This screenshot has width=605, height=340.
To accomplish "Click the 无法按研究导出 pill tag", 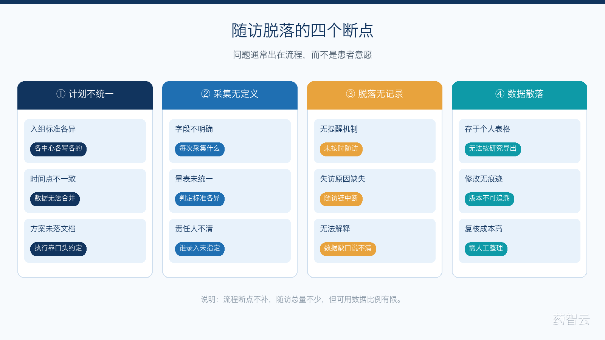I will [x=493, y=148].
